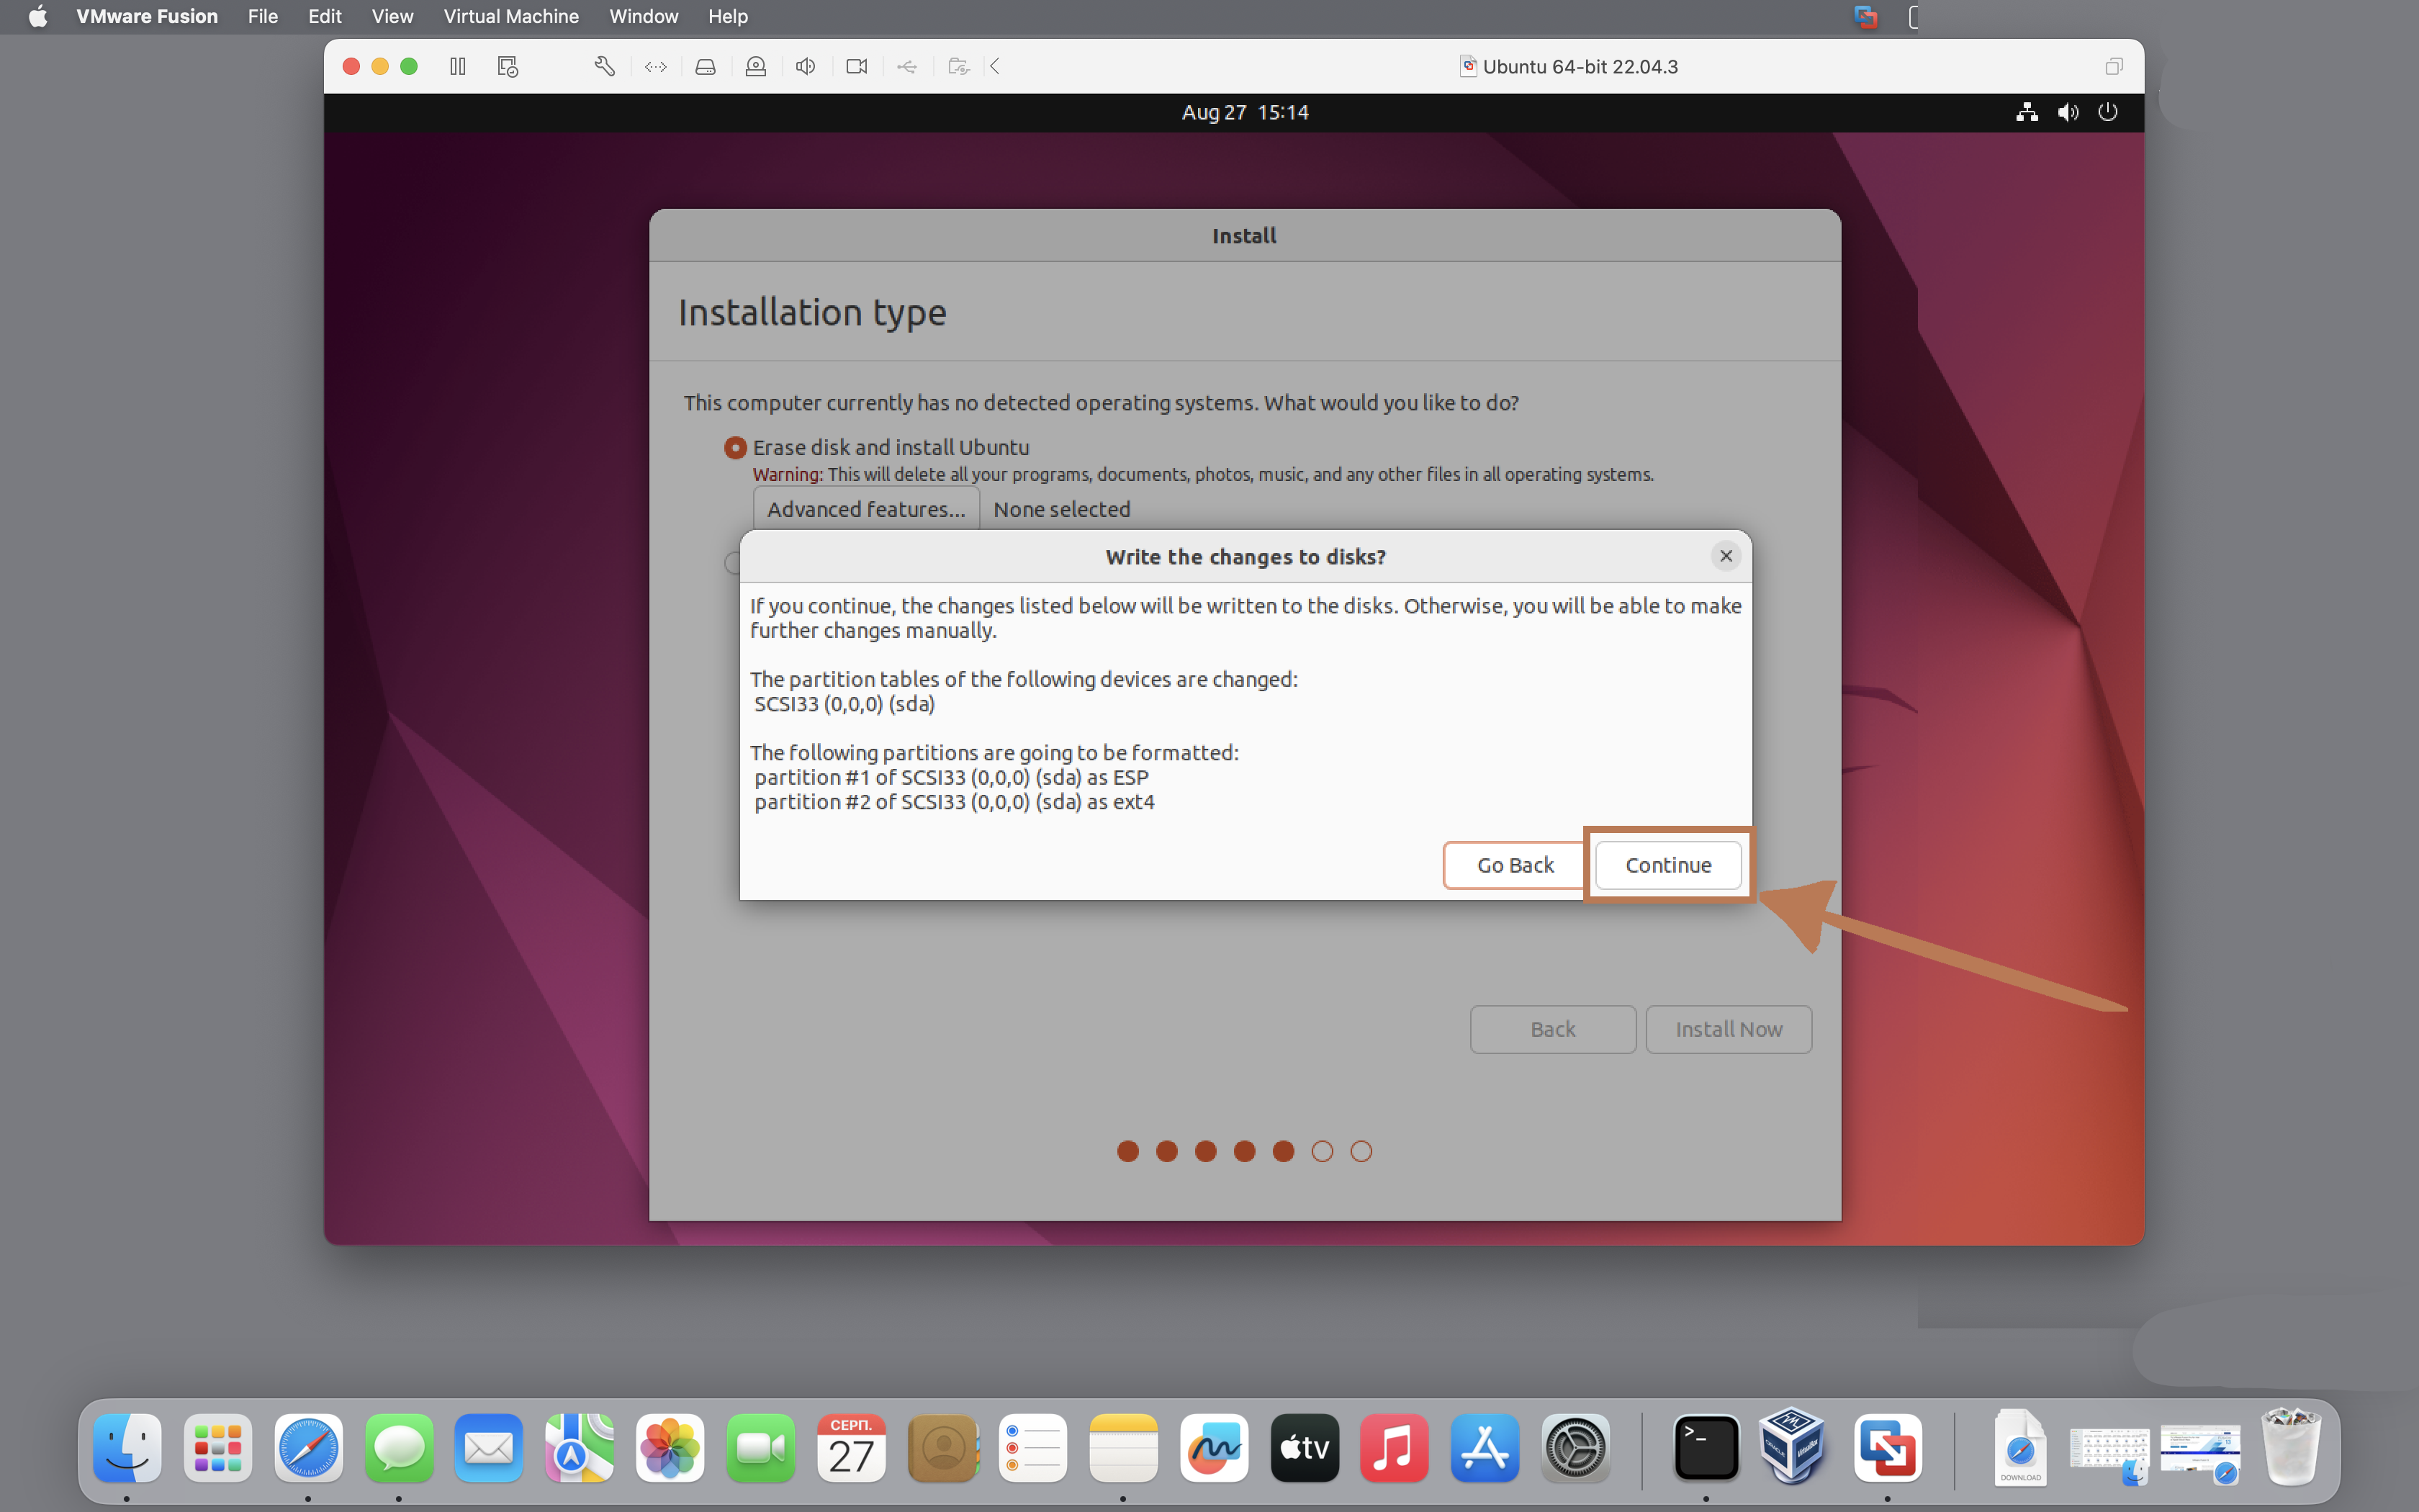Screen dimensions: 2419x1512
Task: Open the Download file in the Dock
Action: click(x=2020, y=1447)
